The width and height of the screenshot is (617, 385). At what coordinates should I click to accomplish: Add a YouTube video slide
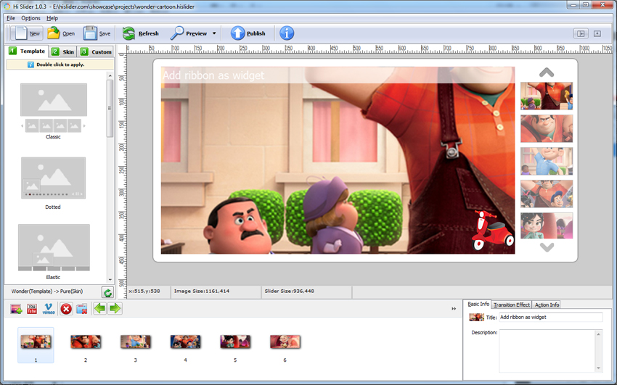pos(32,309)
